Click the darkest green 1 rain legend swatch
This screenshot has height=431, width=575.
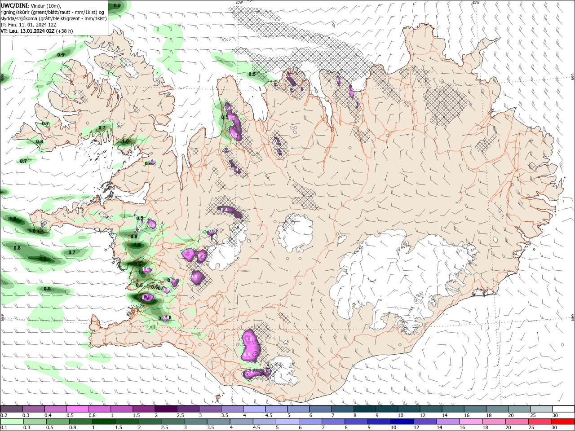point(104,422)
